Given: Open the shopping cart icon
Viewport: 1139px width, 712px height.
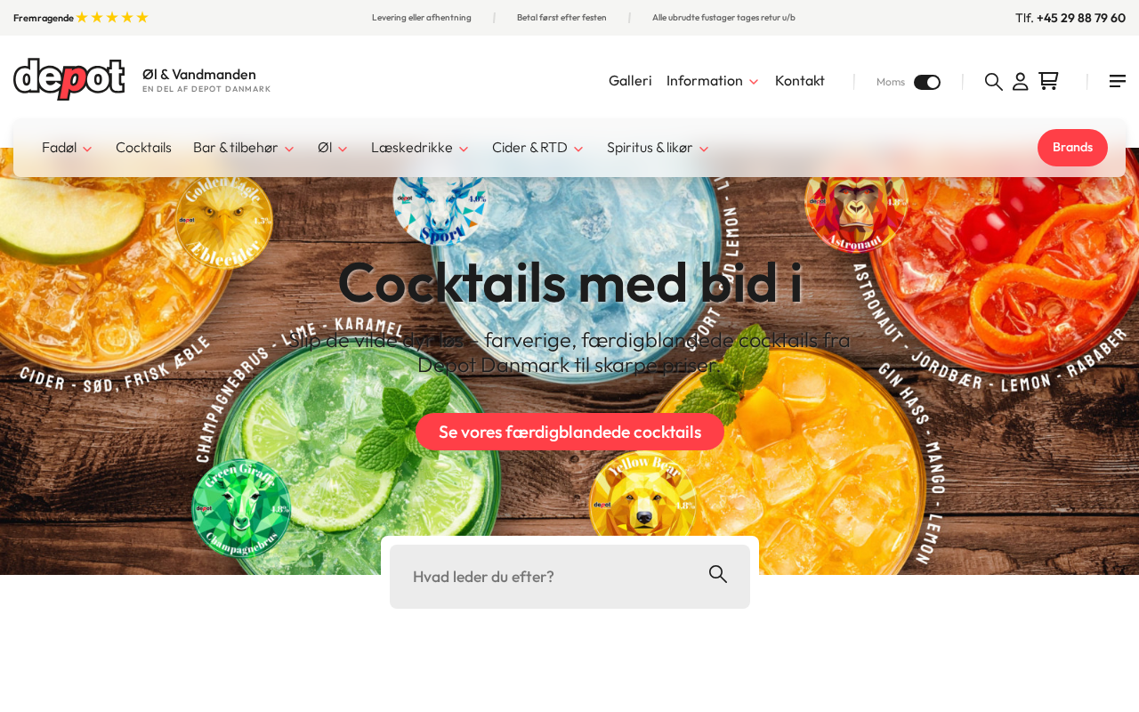Looking at the screenshot, I should 1048,81.
